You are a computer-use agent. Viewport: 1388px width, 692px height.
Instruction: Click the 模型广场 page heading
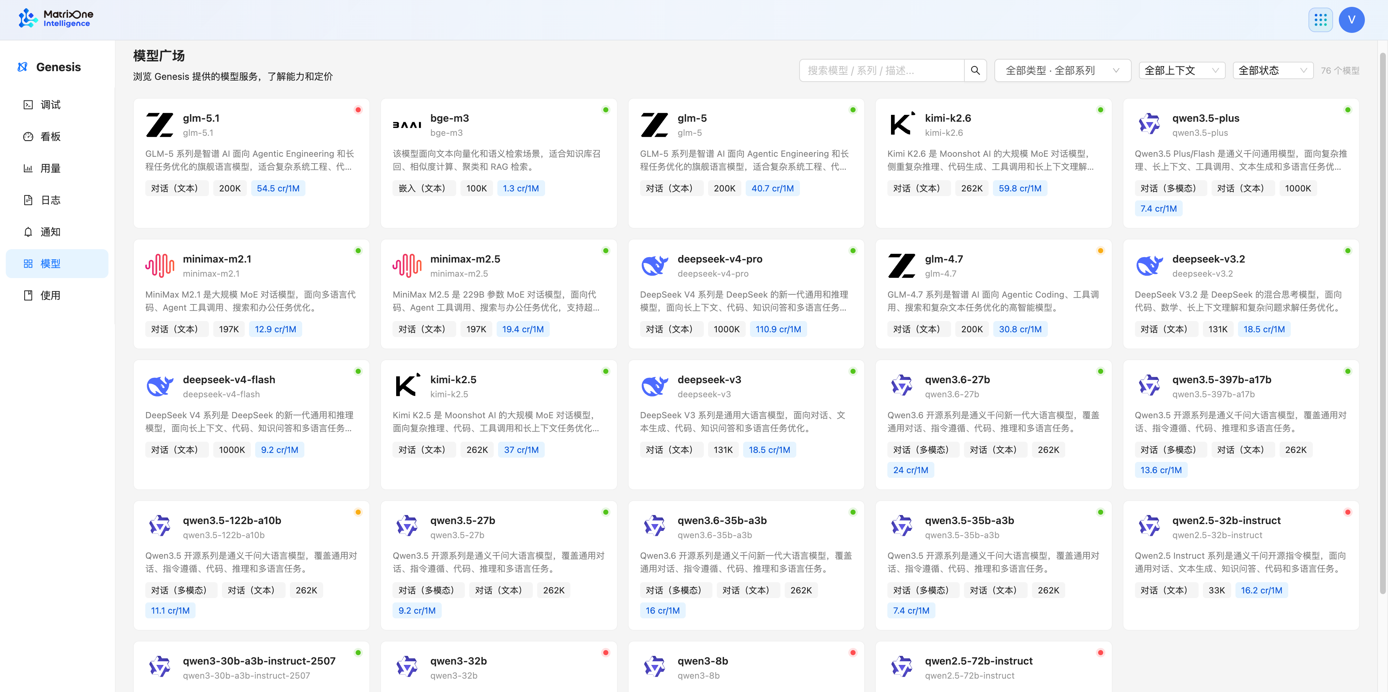point(159,56)
